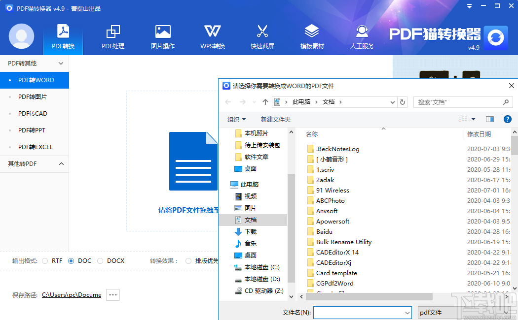Select the CGPdf2Word folder

click(334, 284)
